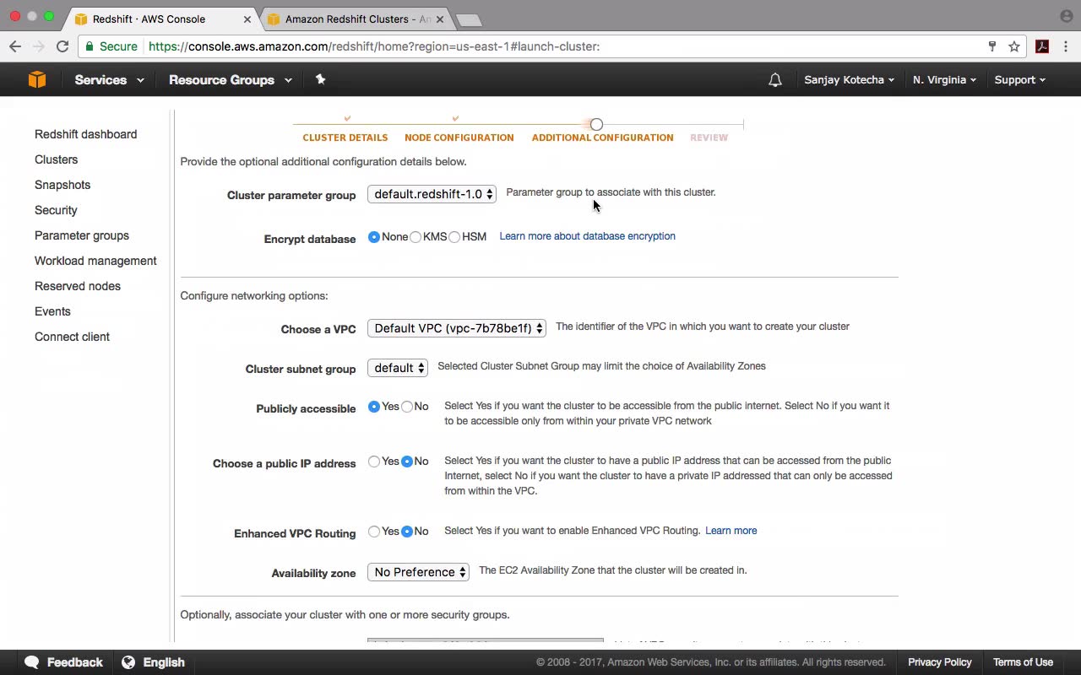
Task: Open a new browser tab
Action: point(468,19)
